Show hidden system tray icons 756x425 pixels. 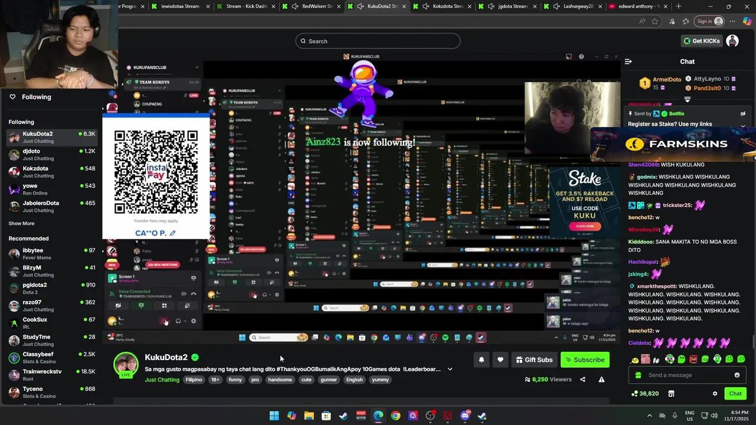click(x=650, y=416)
